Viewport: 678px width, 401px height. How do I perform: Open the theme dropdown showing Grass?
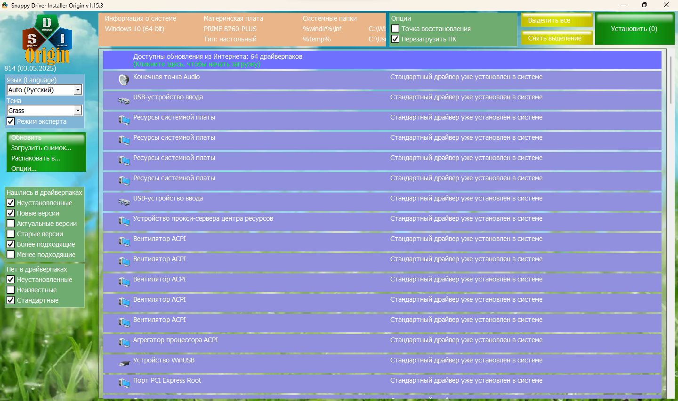[45, 111]
